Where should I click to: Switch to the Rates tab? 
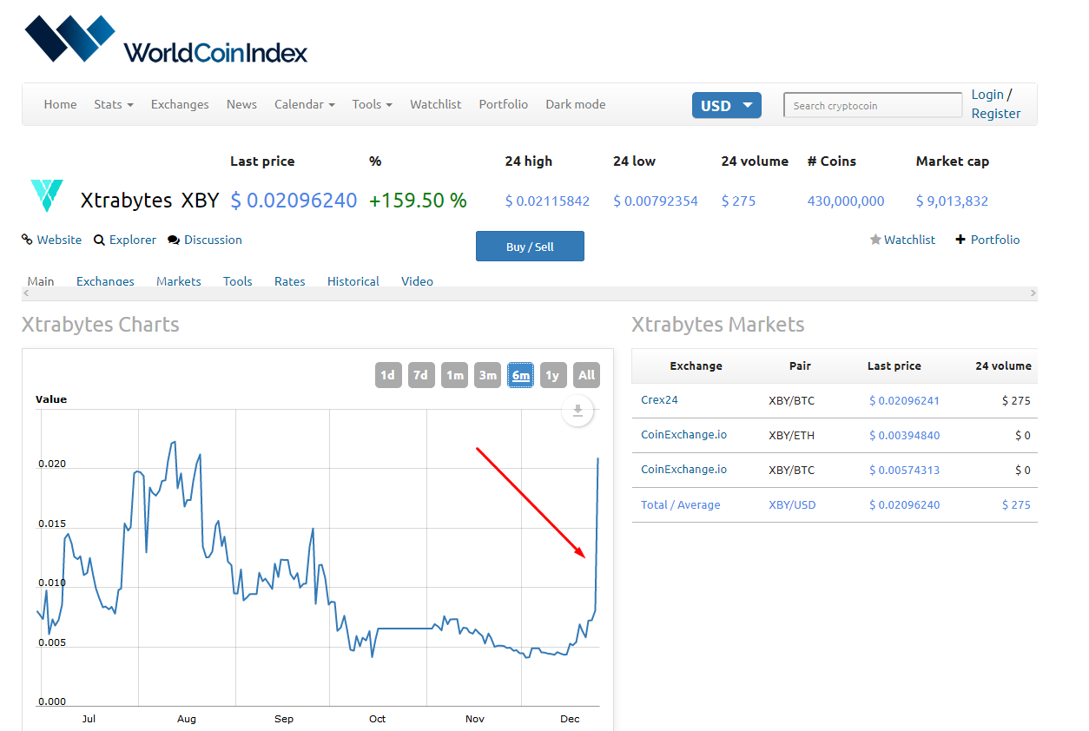290,281
